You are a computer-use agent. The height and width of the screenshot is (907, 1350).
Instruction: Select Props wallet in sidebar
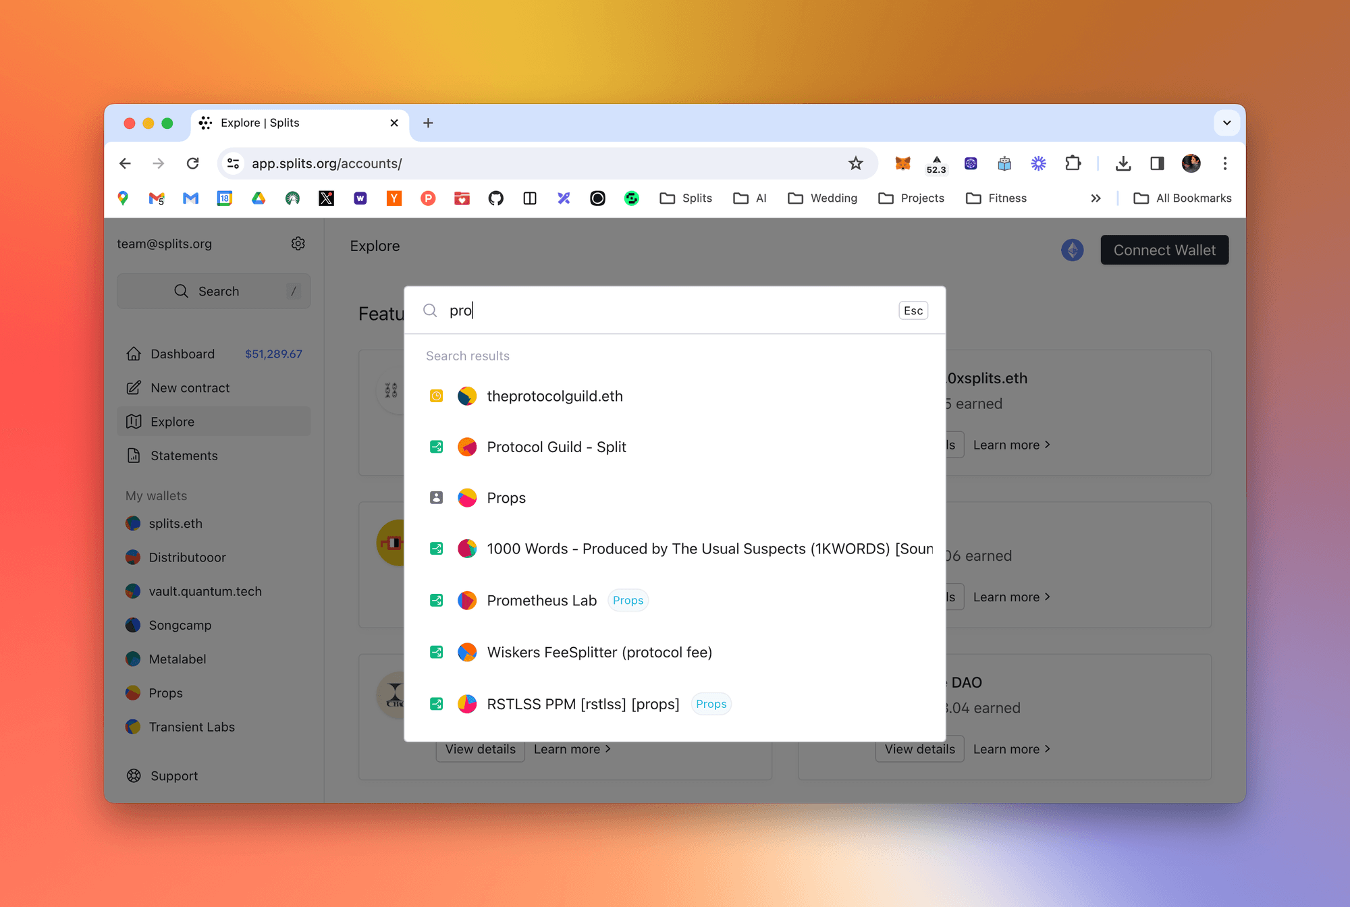click(x=166, y=692)
